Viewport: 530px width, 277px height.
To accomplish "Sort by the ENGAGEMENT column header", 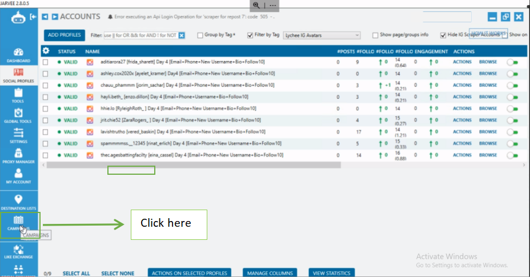I will pos(431,51).
